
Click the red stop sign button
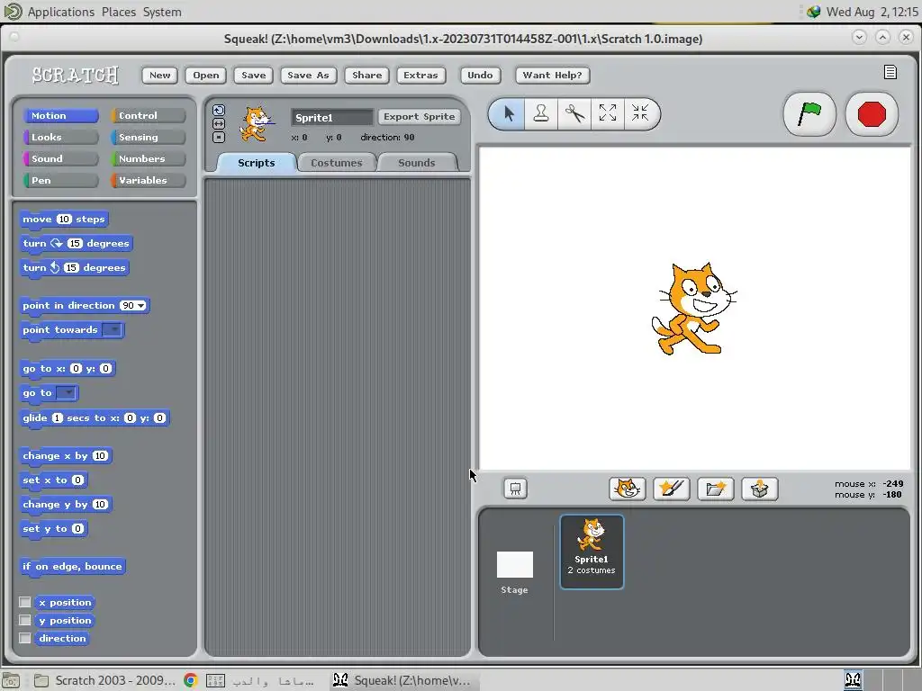[x=872, y=114]
